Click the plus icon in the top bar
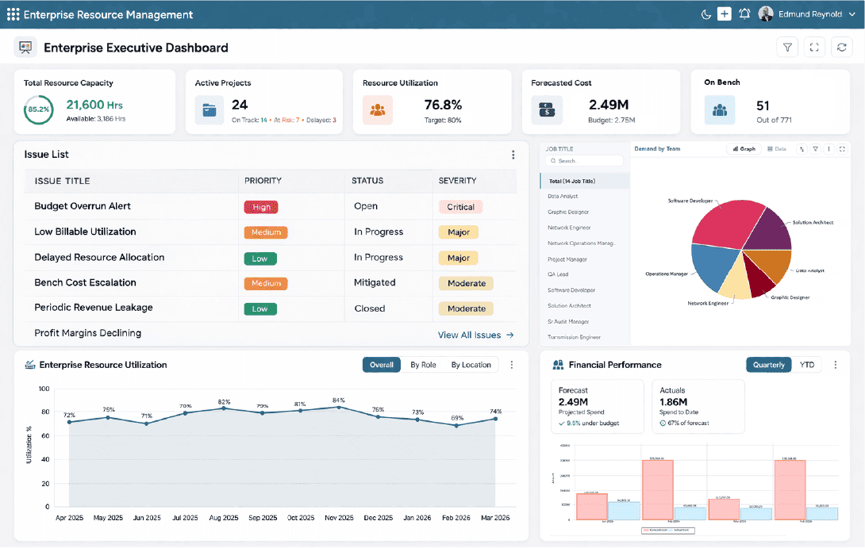 point(724,13)
